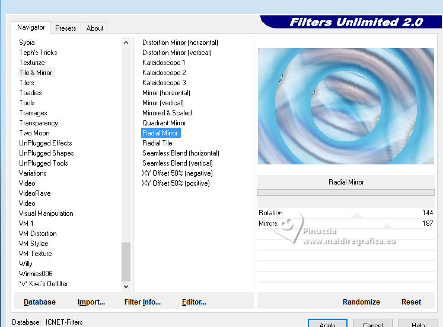
Task: Randomize the filter settings
Action: (x=361, y=302)
